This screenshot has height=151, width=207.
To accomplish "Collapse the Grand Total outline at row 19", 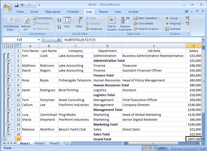I will pyautogui.click(x=4, y=139).
